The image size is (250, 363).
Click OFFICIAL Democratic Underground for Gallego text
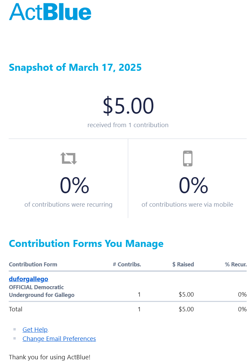click(x=41, y=291)
